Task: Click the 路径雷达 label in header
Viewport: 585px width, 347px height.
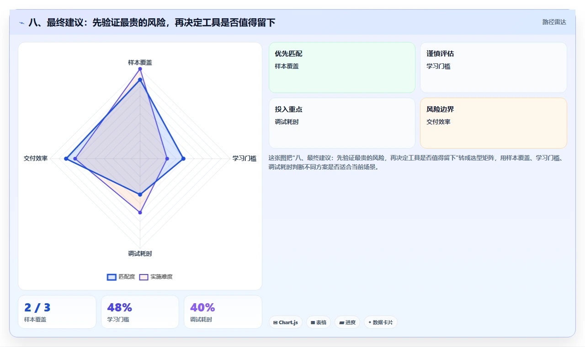Action: (554, 22)
